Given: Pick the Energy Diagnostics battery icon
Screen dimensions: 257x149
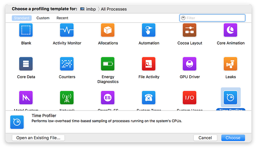Looking at the screenshot, I should pyautogui.click(x=108, y=64).
